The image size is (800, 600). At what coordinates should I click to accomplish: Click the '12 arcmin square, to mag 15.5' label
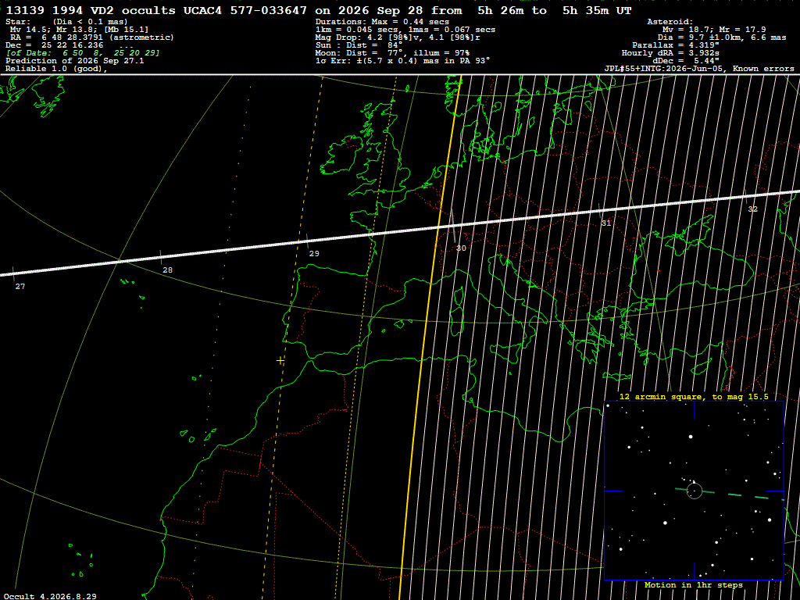tap(694, 396)
